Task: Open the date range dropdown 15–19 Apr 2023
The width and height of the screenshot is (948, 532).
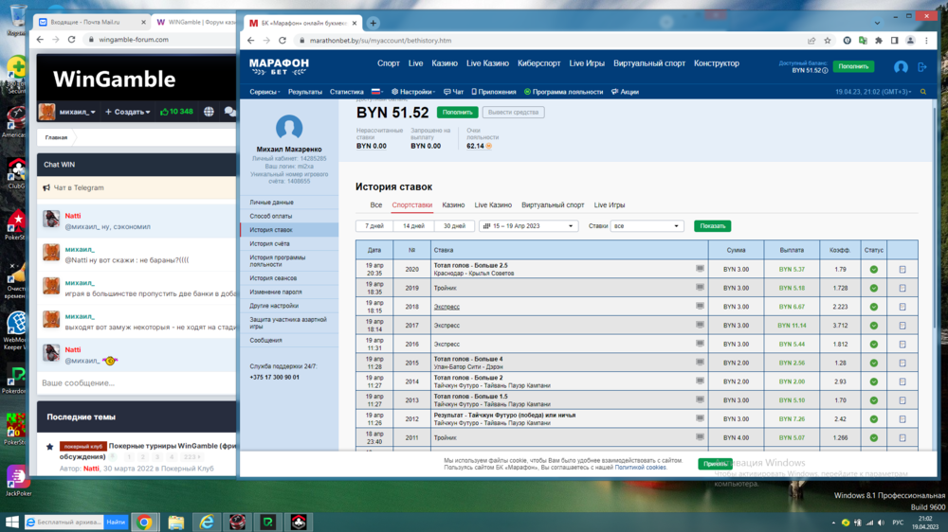Action: [528, 226]
